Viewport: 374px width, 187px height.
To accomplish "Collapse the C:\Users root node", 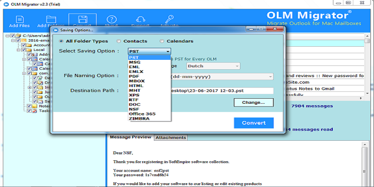I will click(7, 36).
